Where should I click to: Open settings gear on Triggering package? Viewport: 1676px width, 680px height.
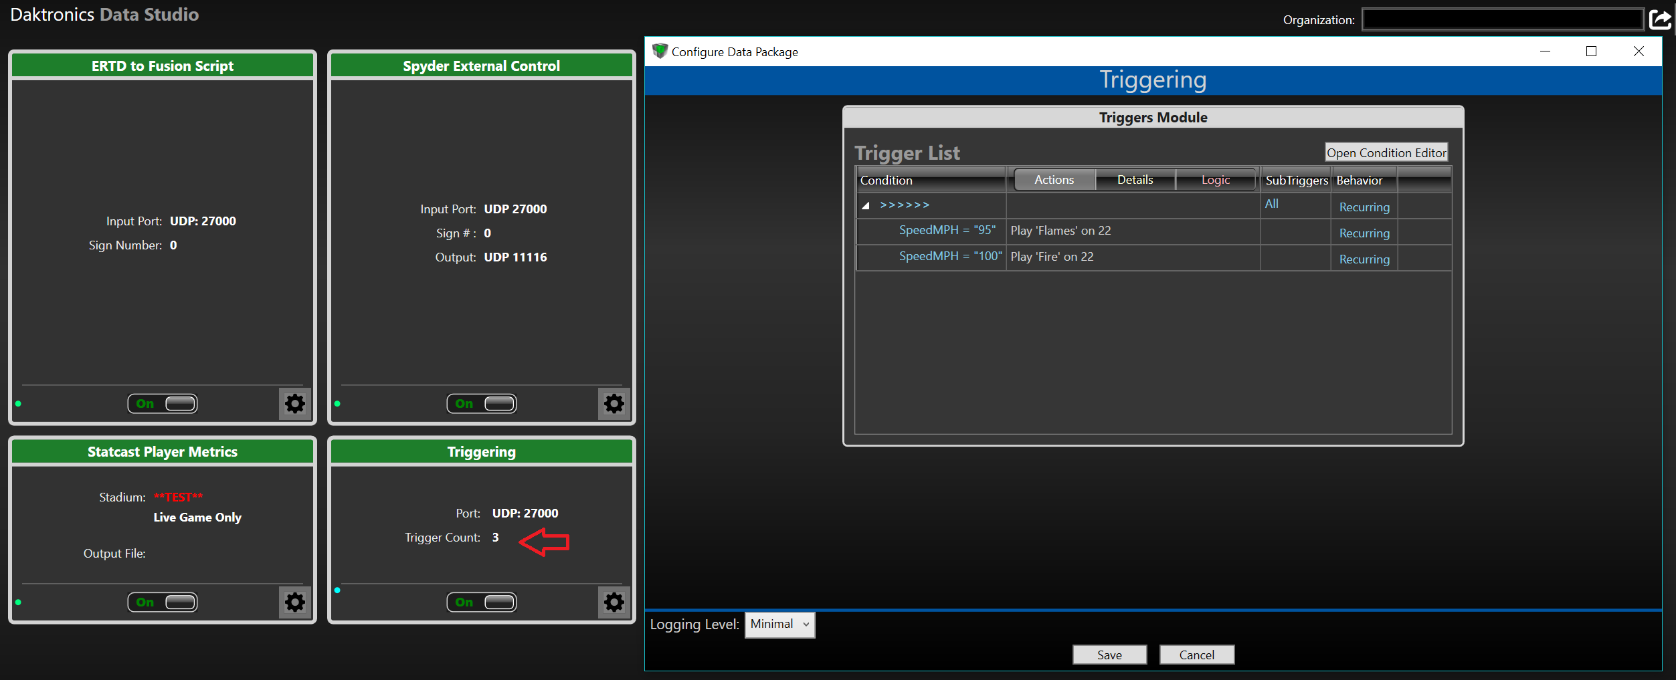pyautogui.click(x=614, y=602)
